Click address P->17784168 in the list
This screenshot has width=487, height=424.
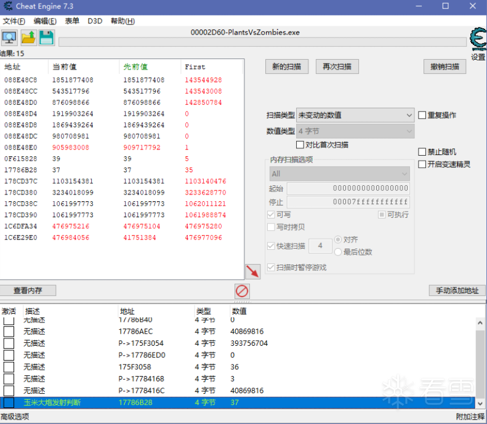pyautogui.click(x=142, y=378)
